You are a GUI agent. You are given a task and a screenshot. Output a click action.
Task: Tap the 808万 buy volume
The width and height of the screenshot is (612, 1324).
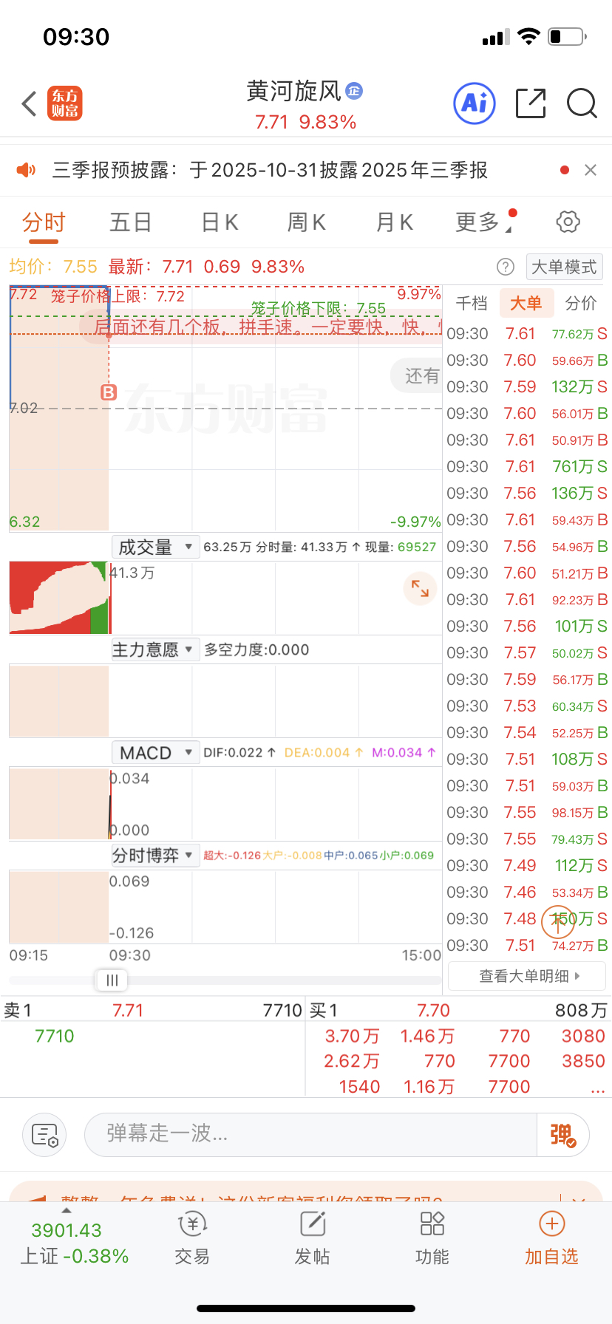(581, 1010)
